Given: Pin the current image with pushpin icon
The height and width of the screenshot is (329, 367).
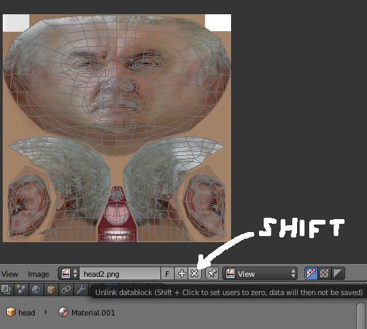Looking at the screenshot, I should click(212, 273).
